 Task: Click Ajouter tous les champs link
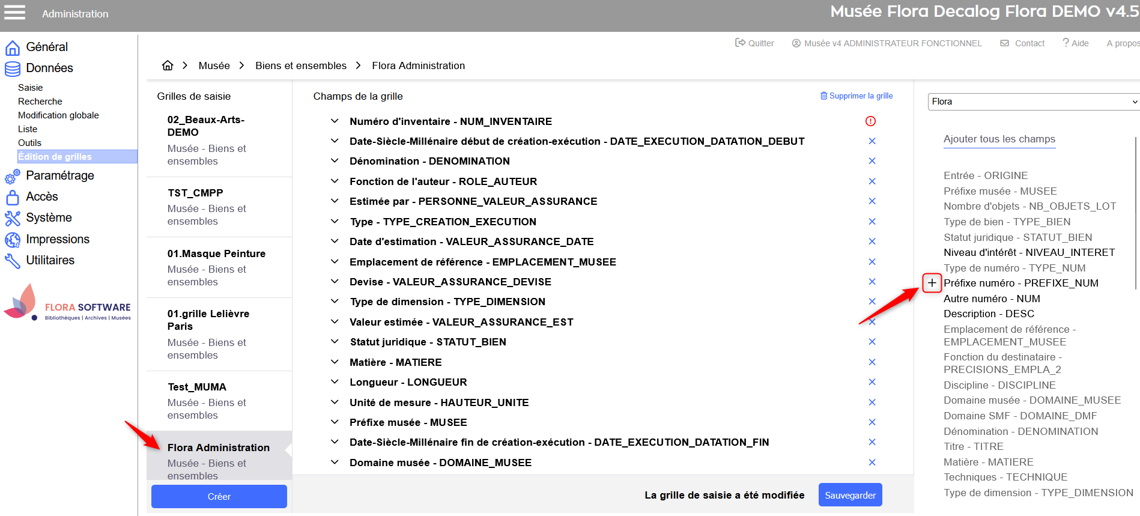pos(999,139)
